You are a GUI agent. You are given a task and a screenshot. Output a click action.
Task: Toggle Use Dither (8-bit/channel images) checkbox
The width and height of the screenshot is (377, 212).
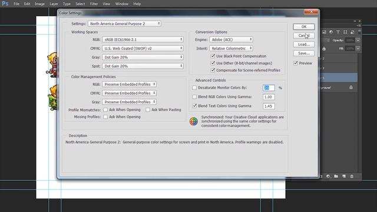pos(213,63)
